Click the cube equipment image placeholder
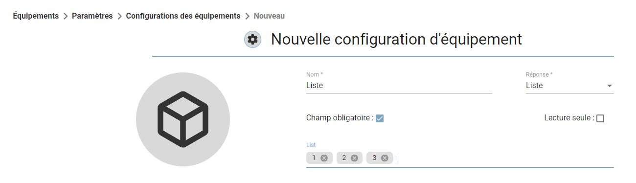Screen dimensions: 636x183 [x=183, y=119]
